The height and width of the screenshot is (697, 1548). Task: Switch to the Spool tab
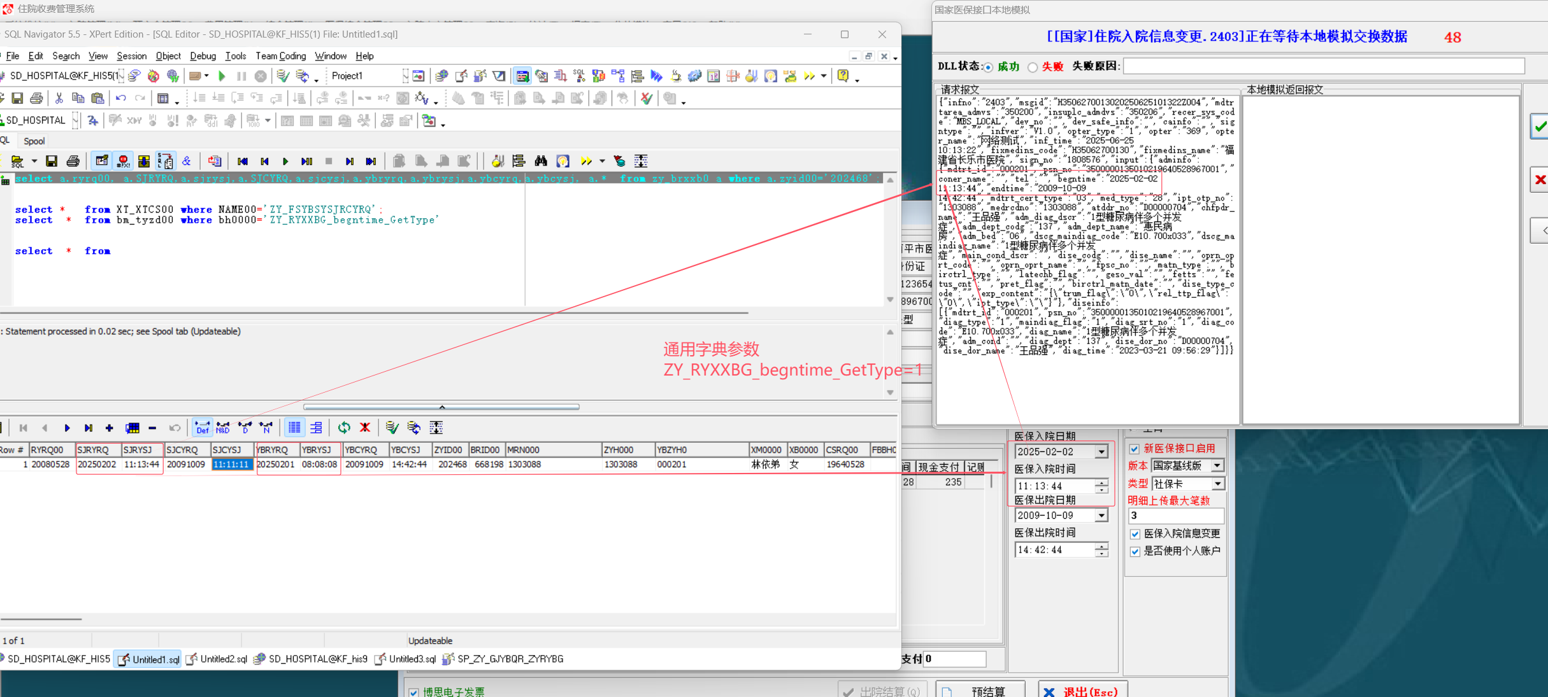click(34, 141)
